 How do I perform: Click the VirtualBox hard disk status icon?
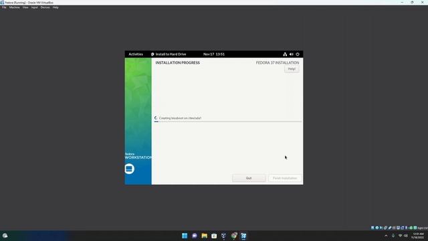(x=372, y=228)
